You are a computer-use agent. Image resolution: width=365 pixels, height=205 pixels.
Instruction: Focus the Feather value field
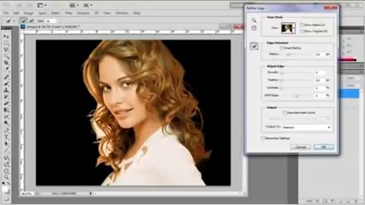click(x=320, y=80)
